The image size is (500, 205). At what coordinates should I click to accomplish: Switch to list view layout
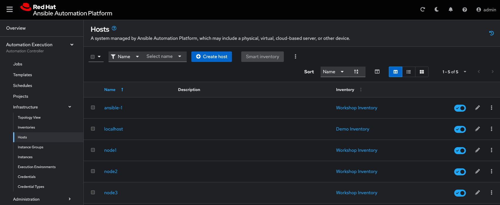pyautogui.click(x=408, y=72)
